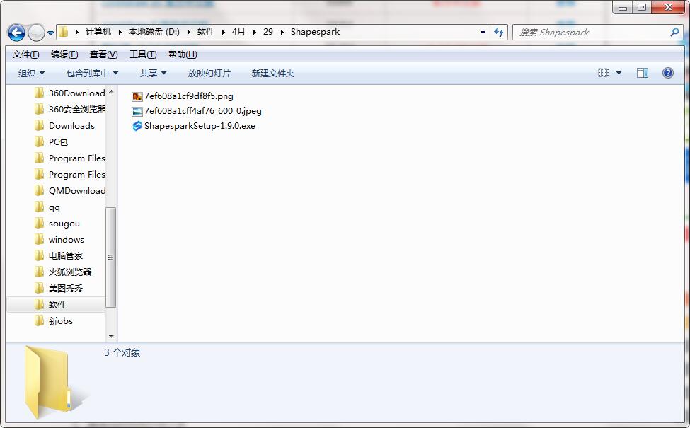Expand arrow after 4月 in address bar
This screenshot has width=690, height=428.
pos(254,32)
